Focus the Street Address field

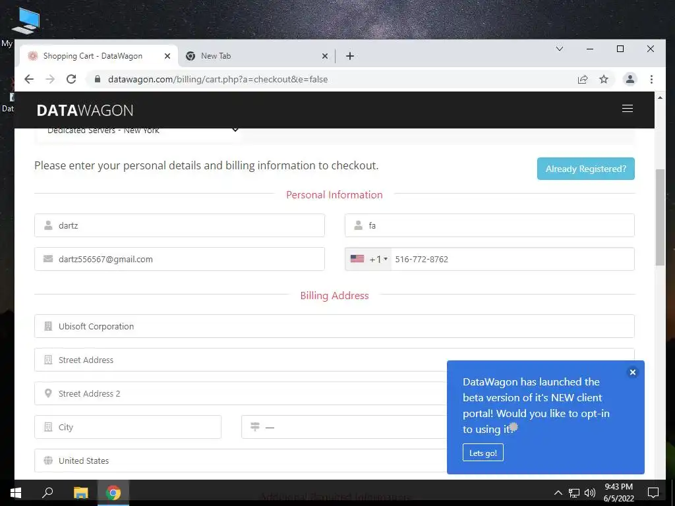point(334,360)
